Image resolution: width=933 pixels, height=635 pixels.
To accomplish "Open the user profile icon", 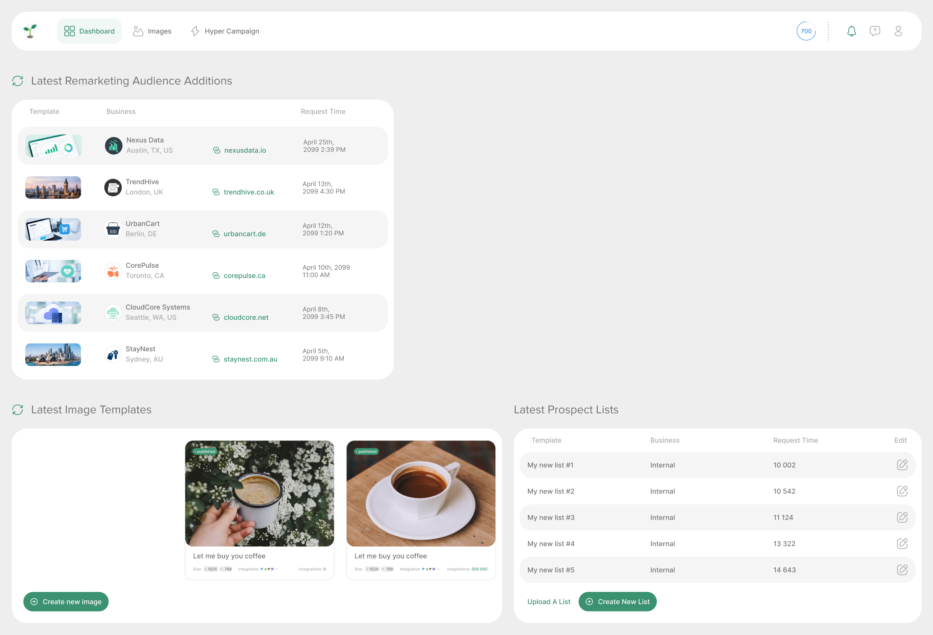I will click(x=898, y=31).
